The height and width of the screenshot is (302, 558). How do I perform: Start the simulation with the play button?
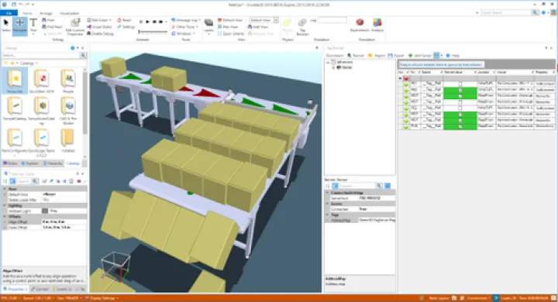point(148,22)
